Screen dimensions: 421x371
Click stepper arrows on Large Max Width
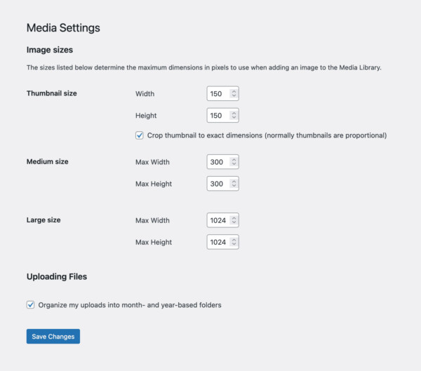click(x=234, y=220)
